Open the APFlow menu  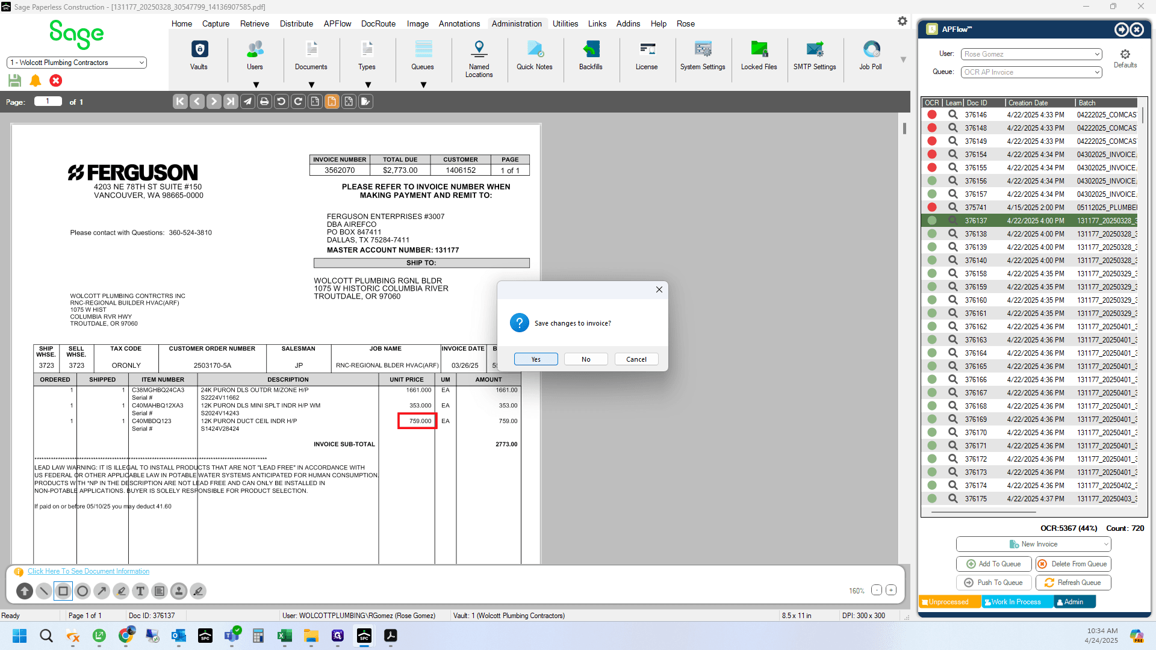click(337, 23)
